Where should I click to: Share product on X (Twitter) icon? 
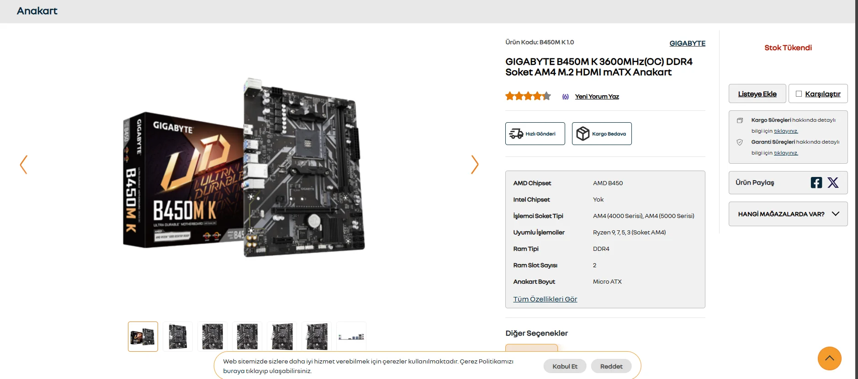pyautogui.click(x=833, y=182)
